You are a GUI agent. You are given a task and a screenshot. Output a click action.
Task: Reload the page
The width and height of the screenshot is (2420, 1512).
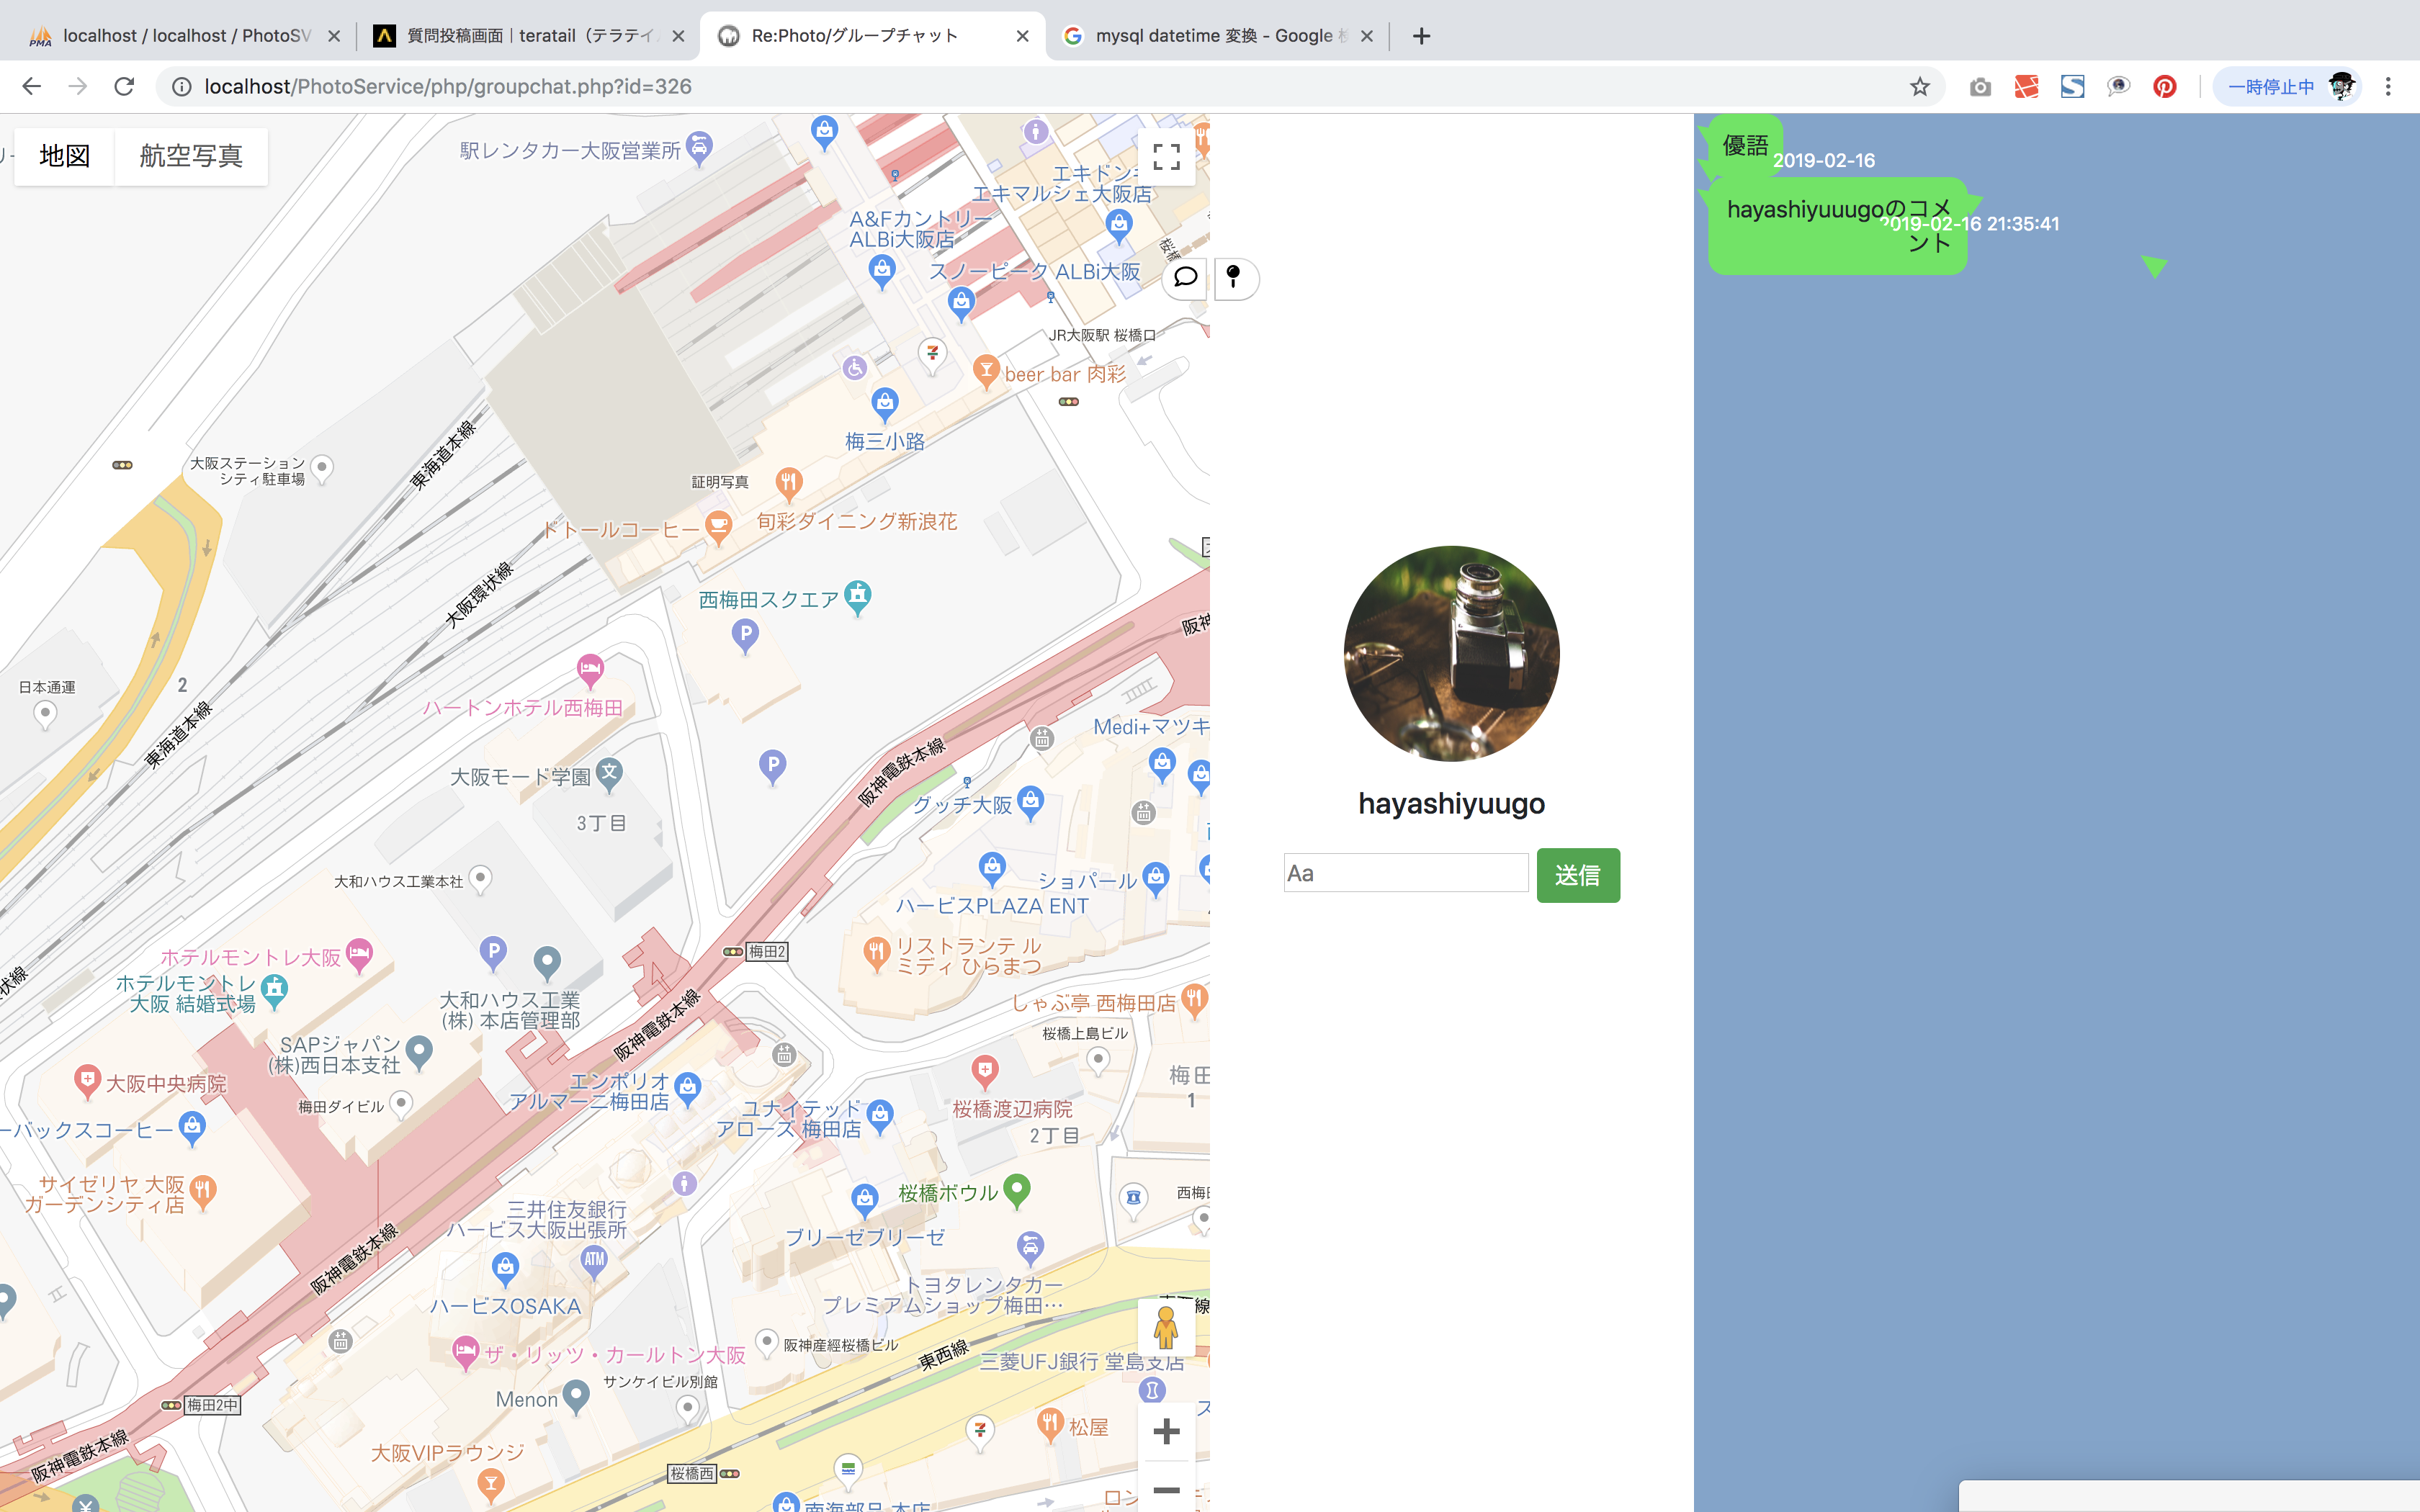(124, 87)
